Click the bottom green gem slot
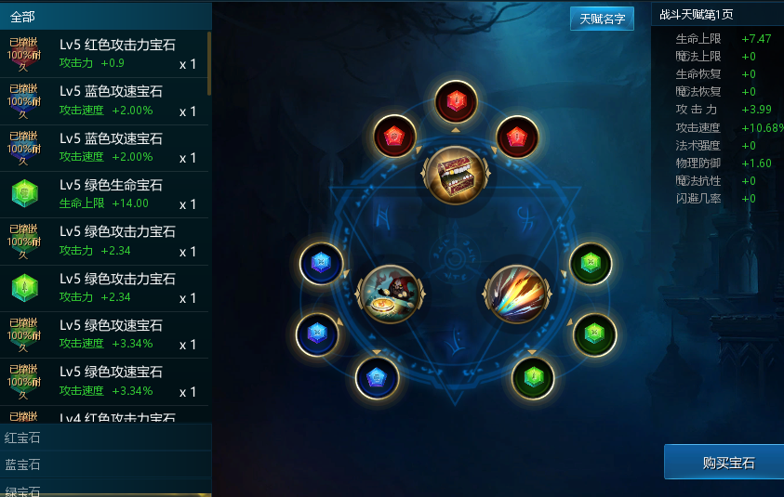Image resolution: width=784 pixels, height=497 pixels. coord(533,378)
